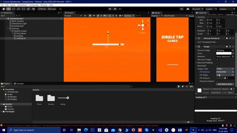Open the Fill Origin dropdown
Image resolution: width=237 pixels, height=133 pixels.
point(225,75)
